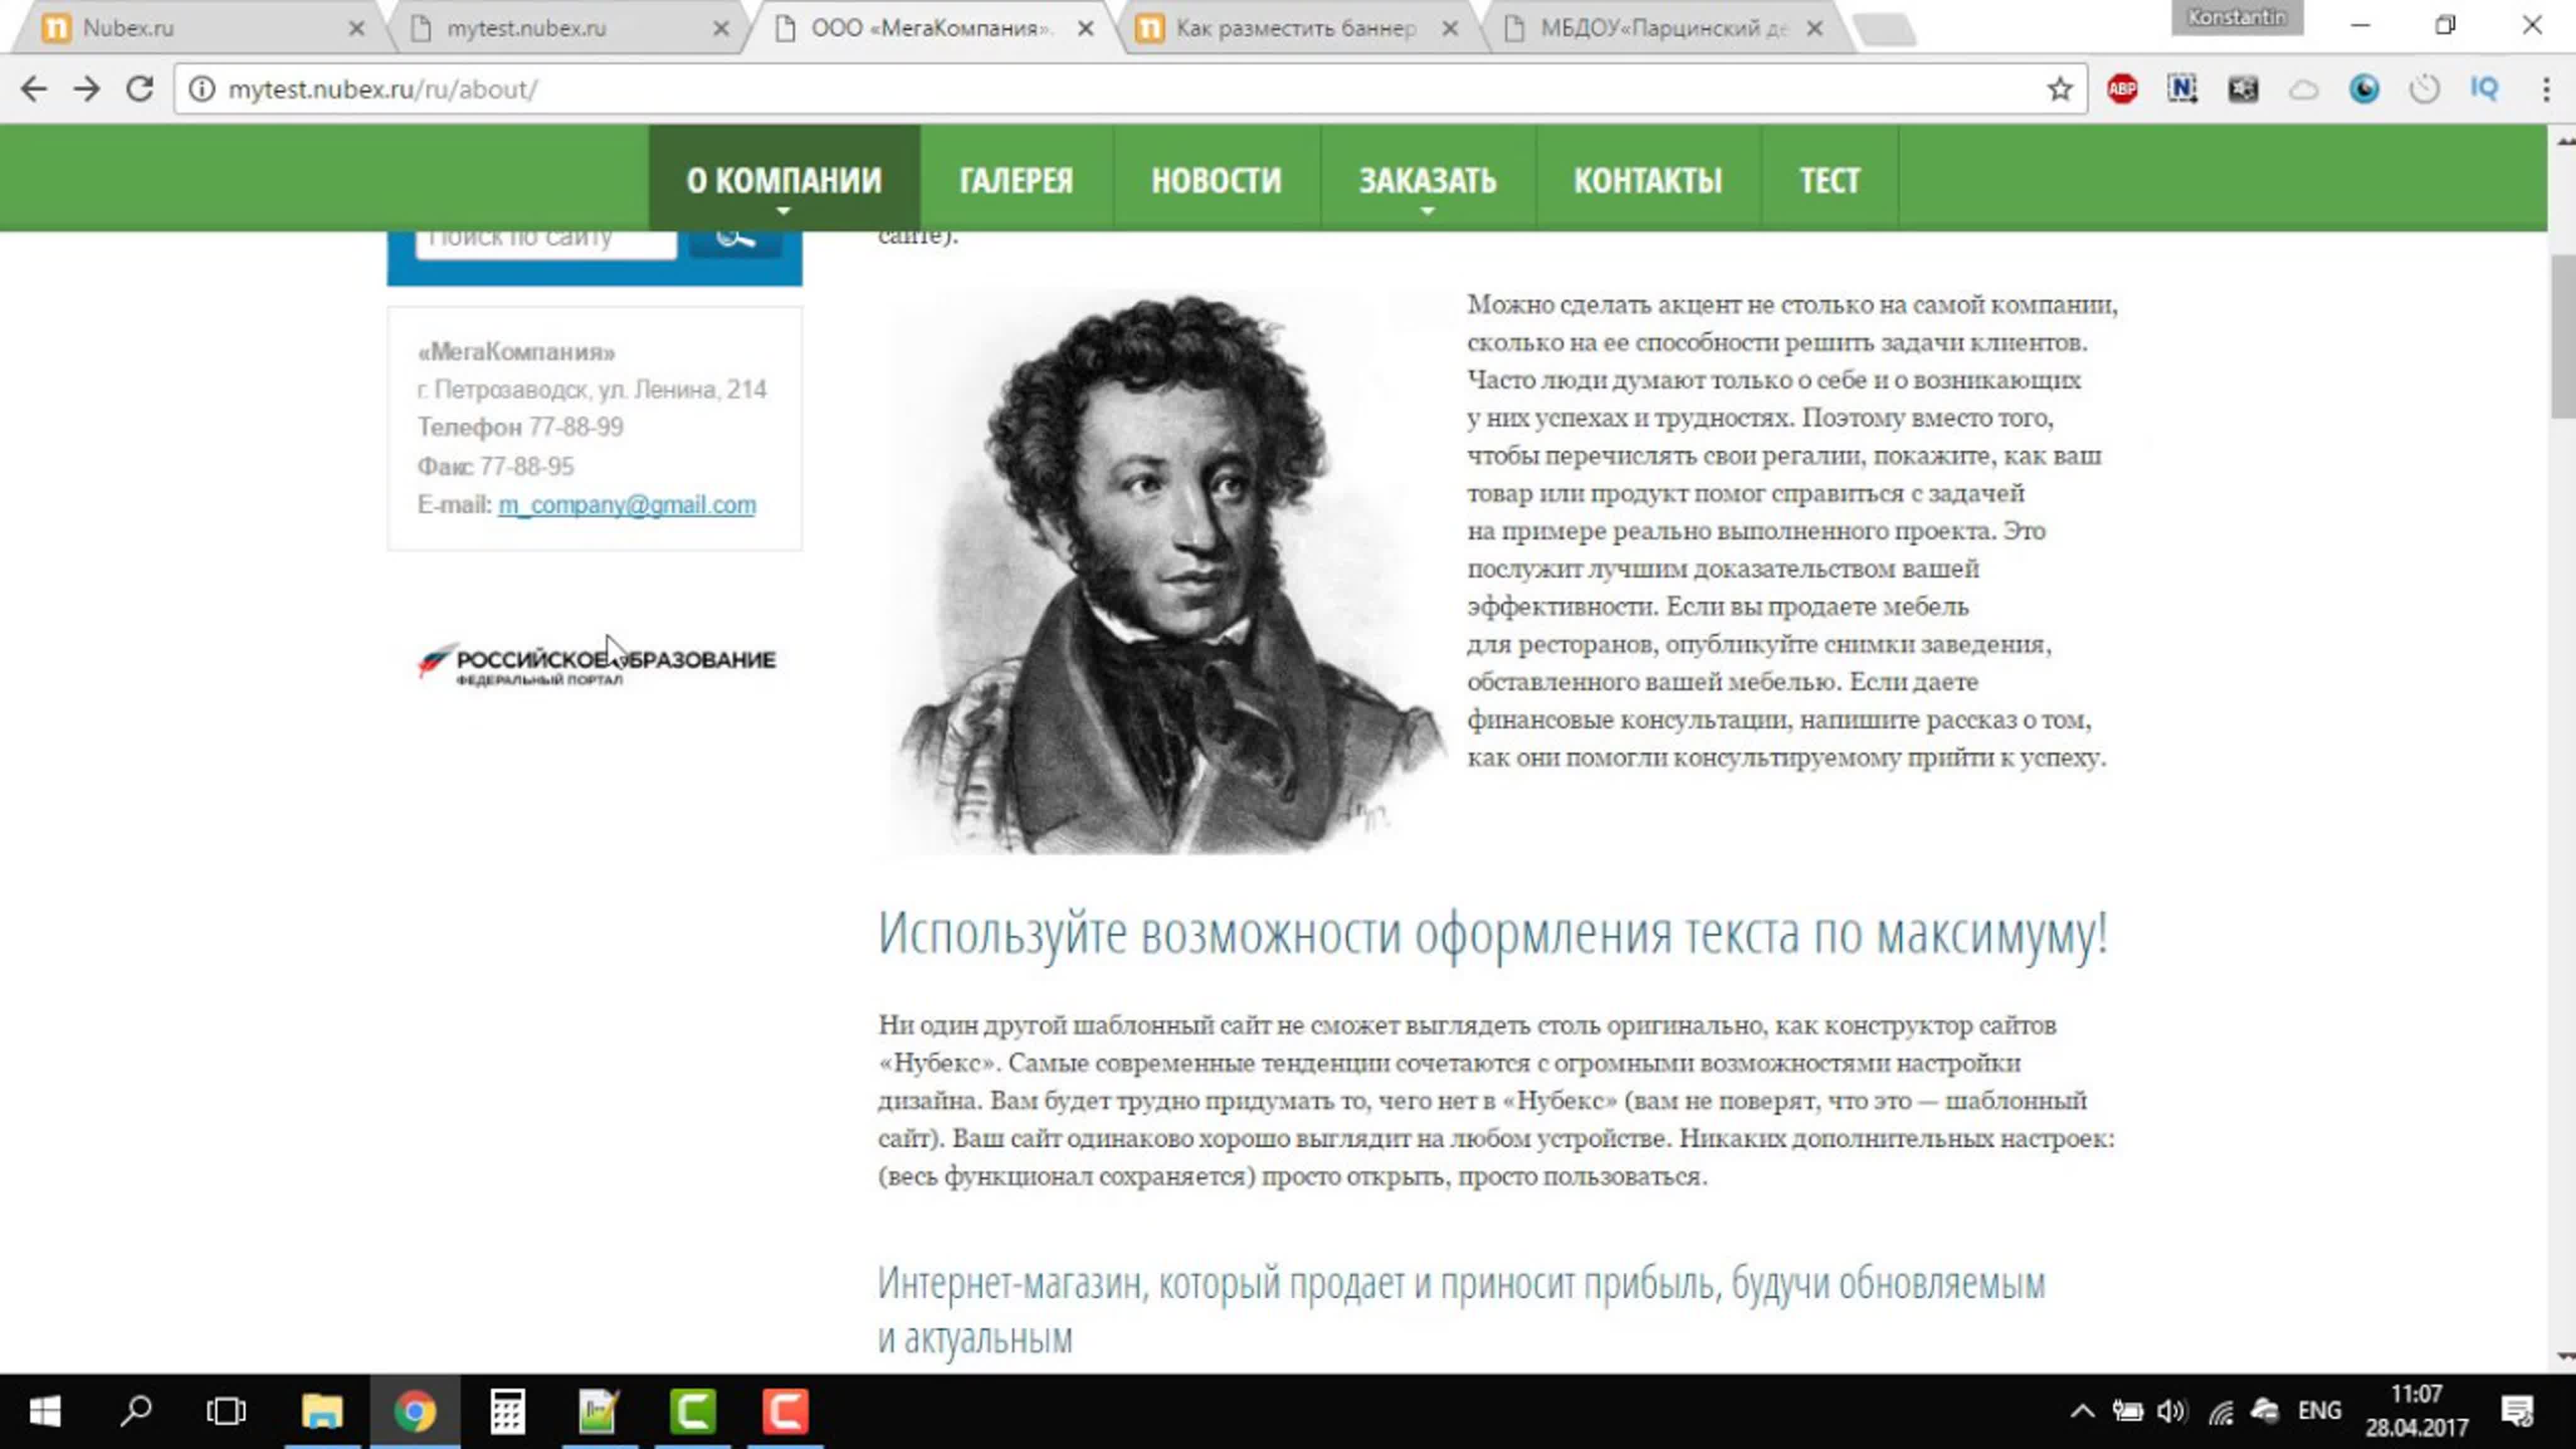
Task: Close the Как разместить баннер tab
Action: point(1450,29)
